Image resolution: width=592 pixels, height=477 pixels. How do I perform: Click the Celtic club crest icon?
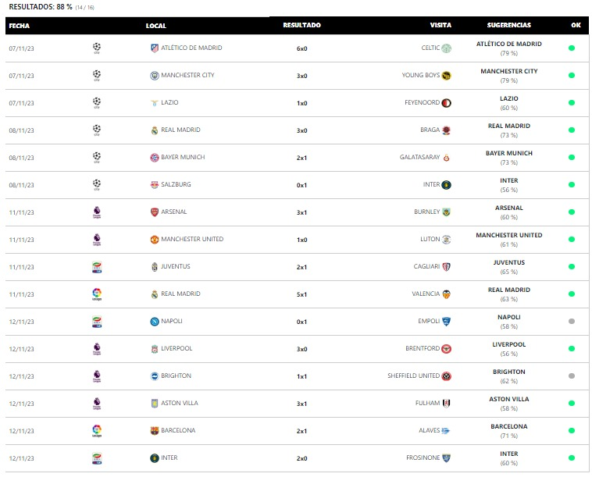coord(446,48)
